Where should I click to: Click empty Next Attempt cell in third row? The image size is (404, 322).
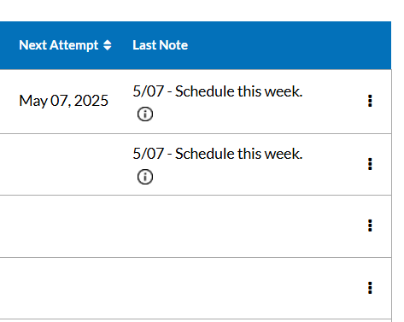[64, 226]
